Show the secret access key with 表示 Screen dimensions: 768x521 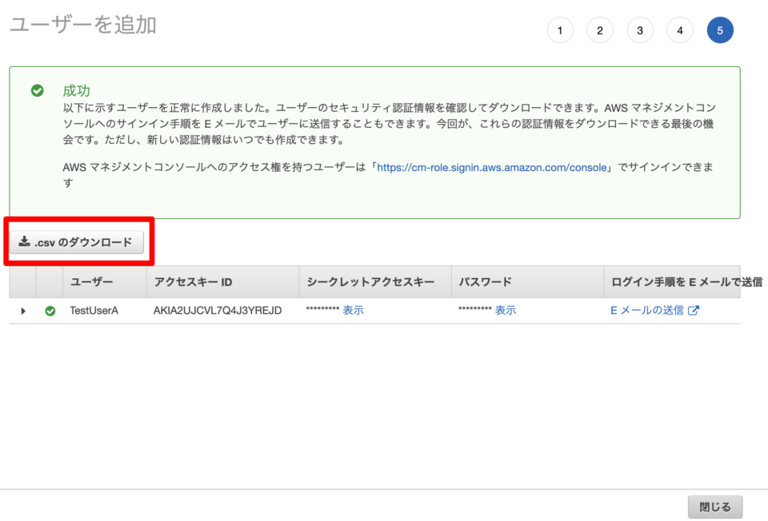354,310
